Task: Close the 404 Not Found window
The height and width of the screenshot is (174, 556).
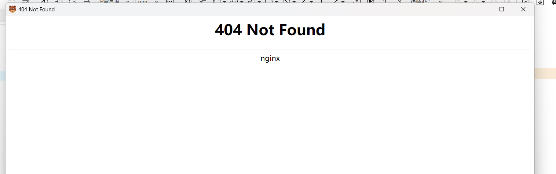Action: point(523,9)
